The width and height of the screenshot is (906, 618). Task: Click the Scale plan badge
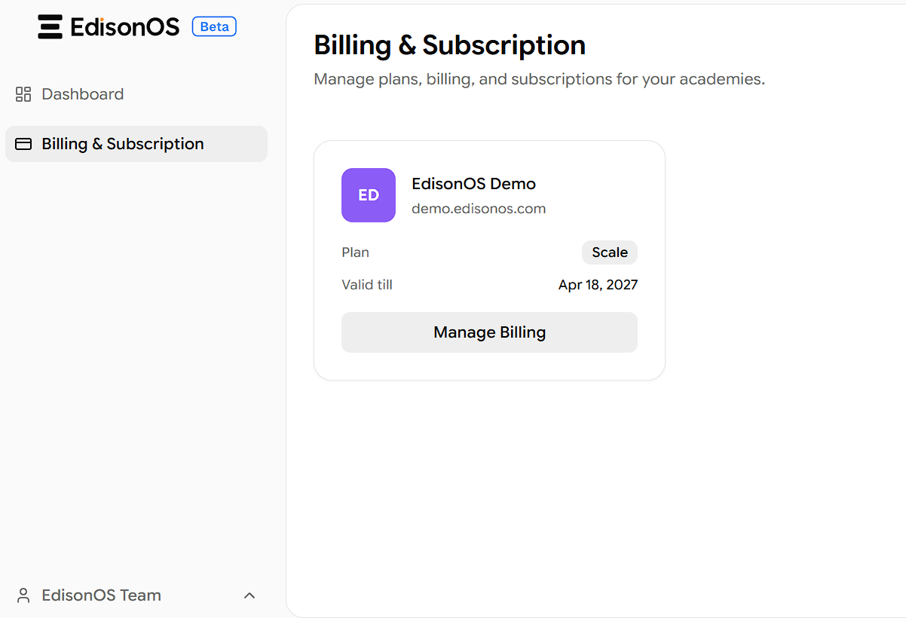[610, 252]
